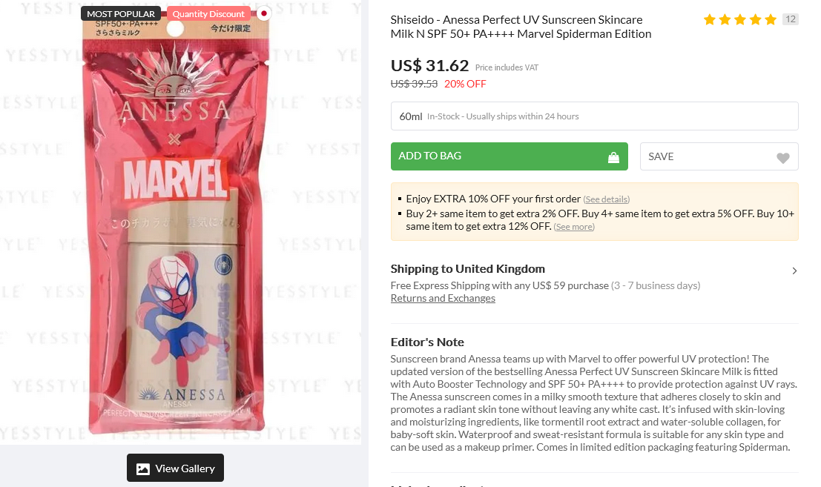Click the MOST POPULAR badge
This screenshot has height=487, width=821.
click(121, 13)
